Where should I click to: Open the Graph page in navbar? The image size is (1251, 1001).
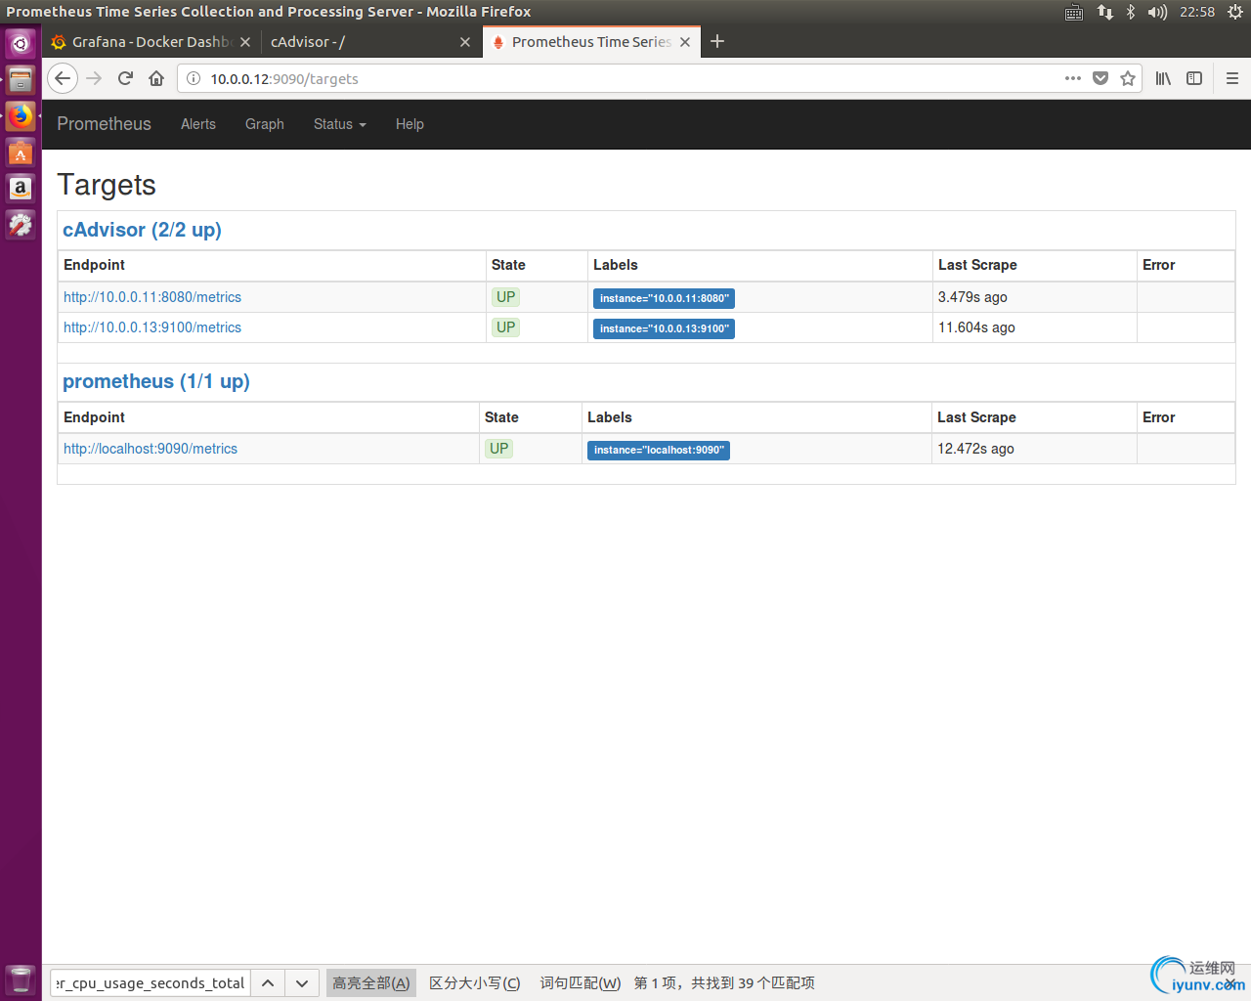[x=265, y=124]
